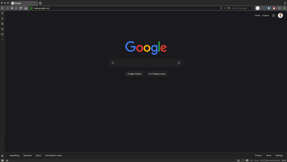Screen dimensions: 287x162
Task: Change search engine via magnifier dropdown
Action: 229,8
